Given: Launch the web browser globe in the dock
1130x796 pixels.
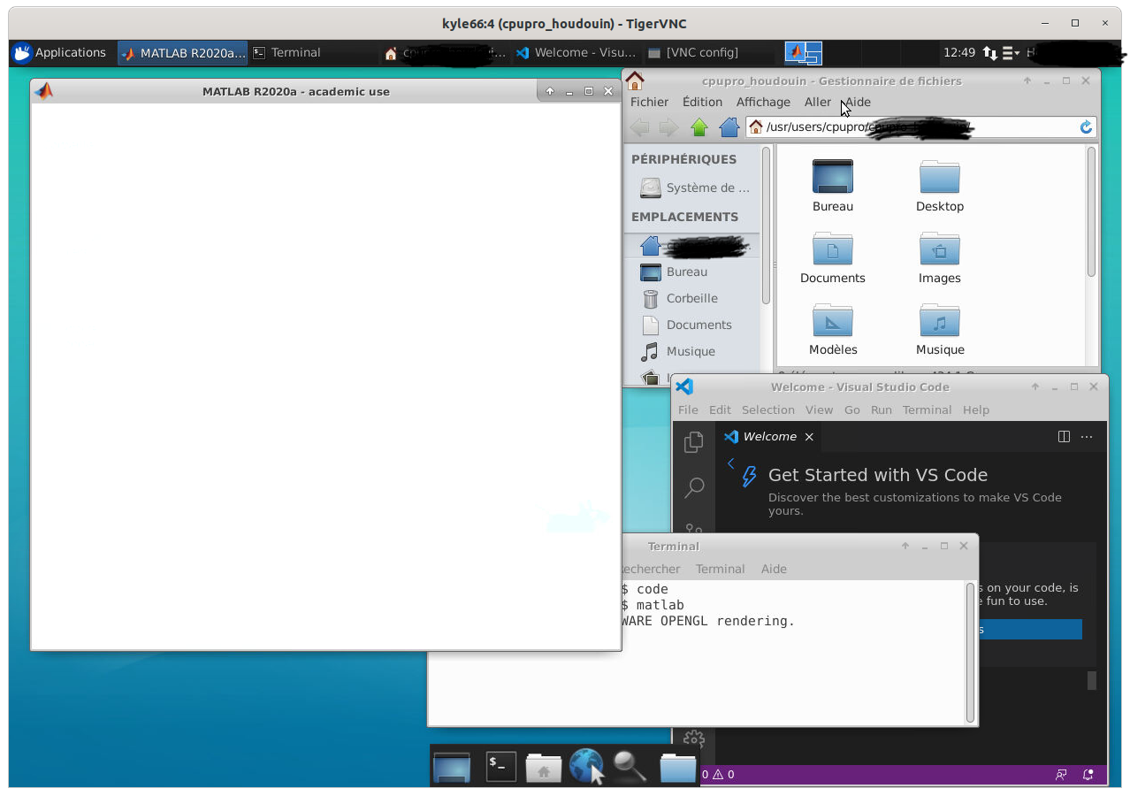Looking at the screenshot, I should (586, 767).
